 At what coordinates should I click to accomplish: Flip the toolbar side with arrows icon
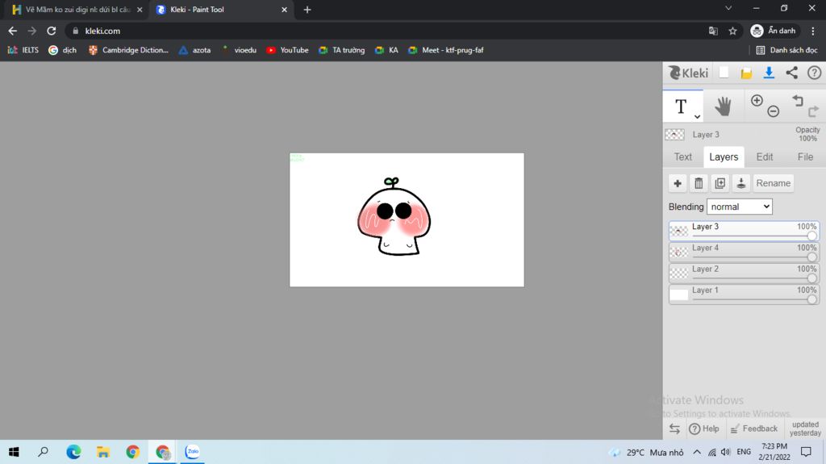[x=674, y=428]
